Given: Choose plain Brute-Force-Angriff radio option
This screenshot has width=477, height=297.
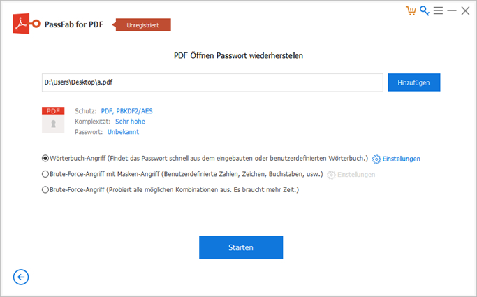Looking at the screenshot, I should tap(45, 189).
